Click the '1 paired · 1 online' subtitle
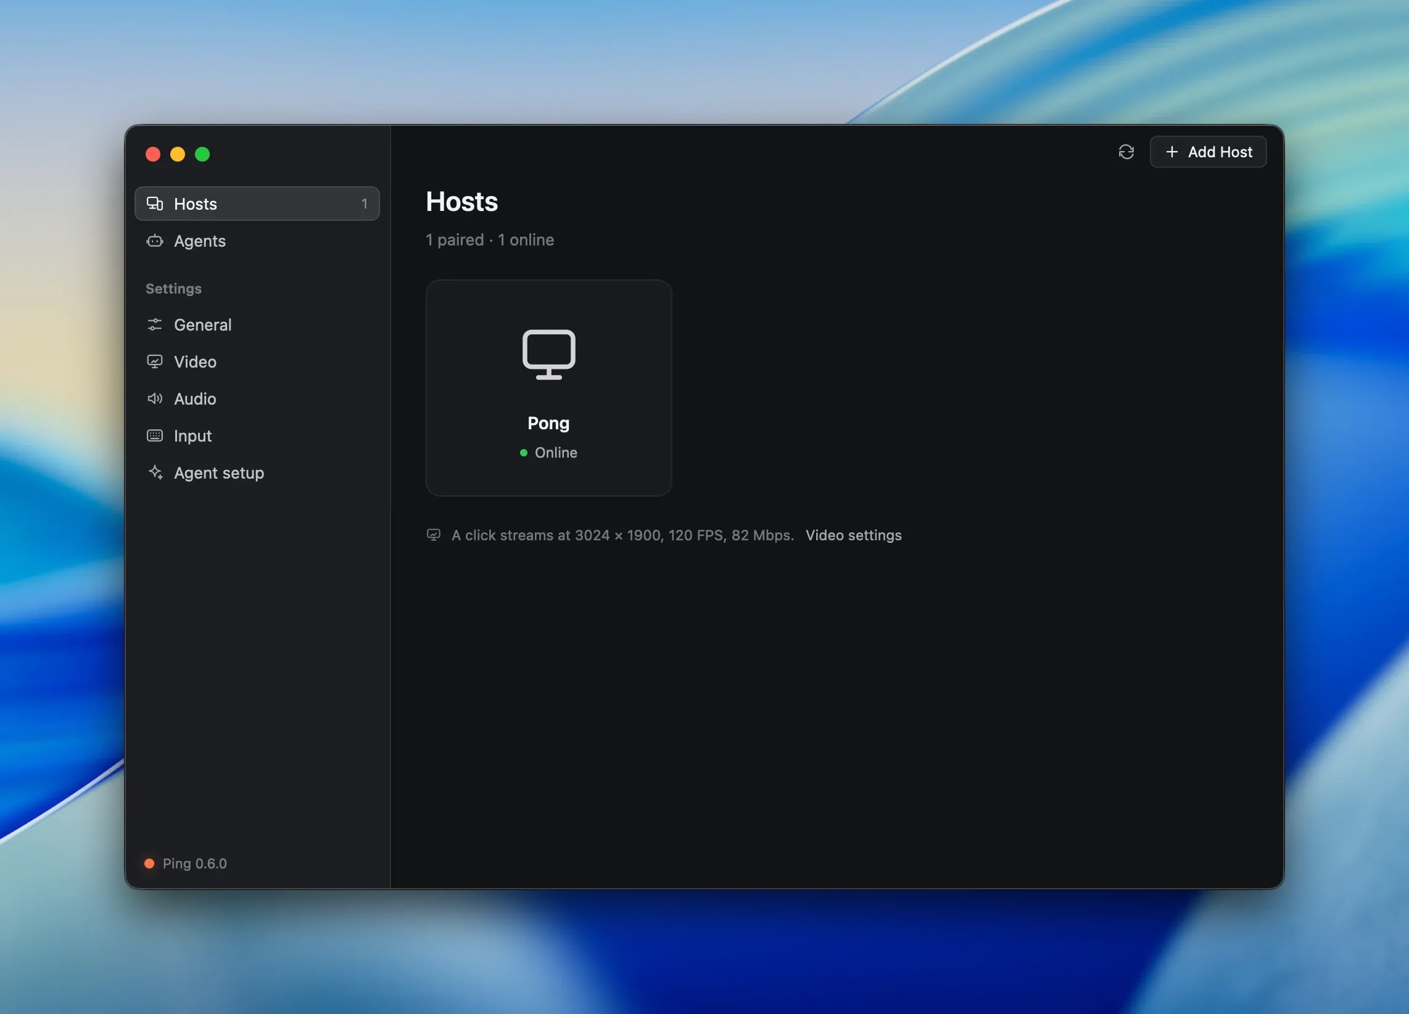 point(490,240)
